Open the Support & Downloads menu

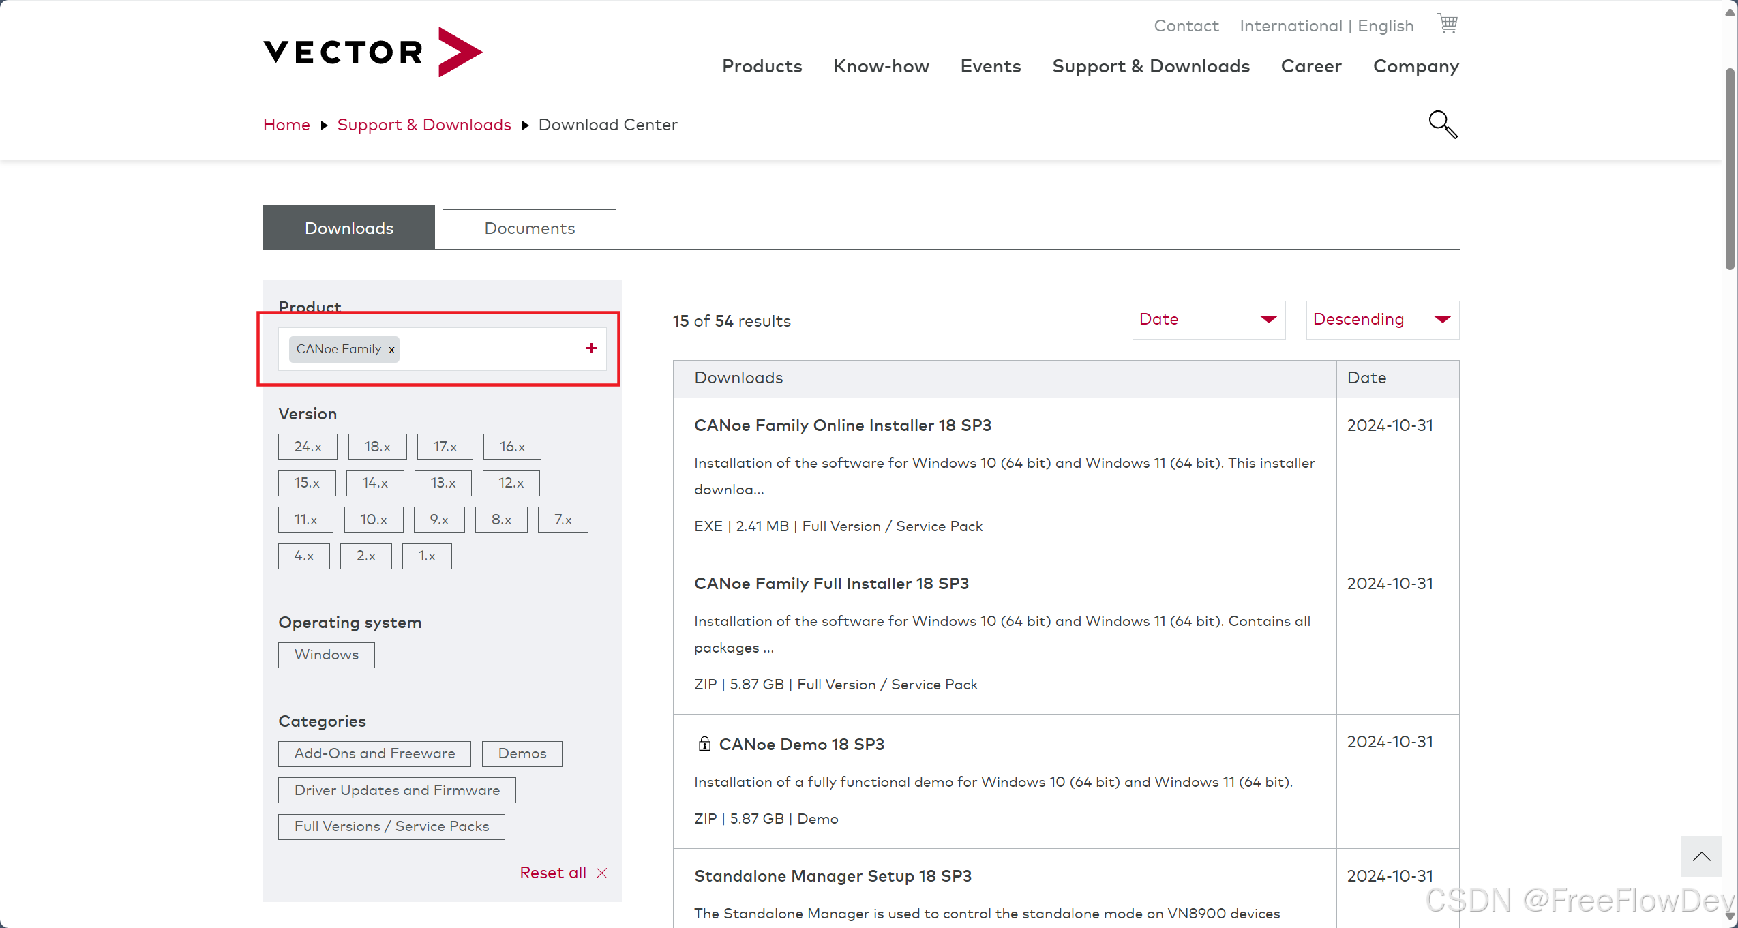tap(1150, 66)
